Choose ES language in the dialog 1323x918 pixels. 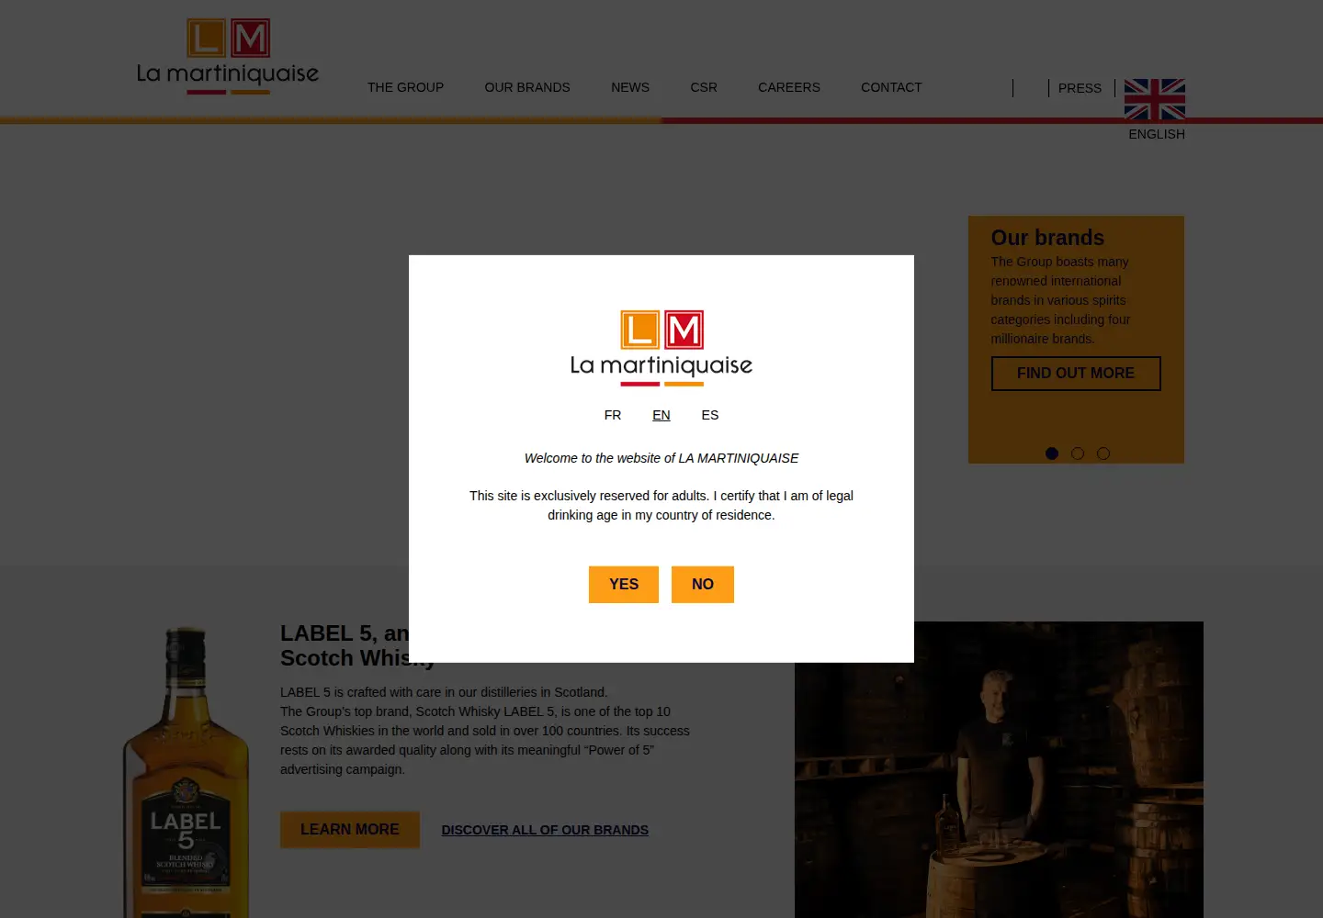tap(710, 415)
